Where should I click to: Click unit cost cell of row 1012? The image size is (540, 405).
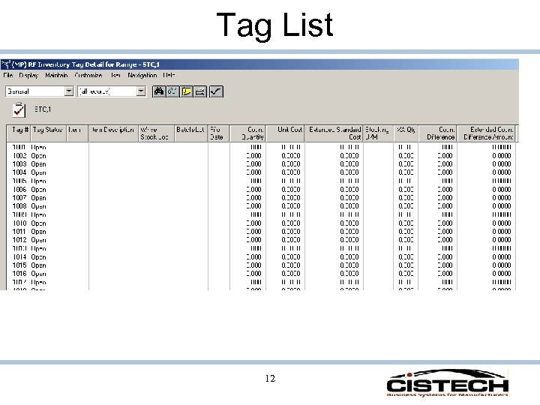(x=291, y=240)
